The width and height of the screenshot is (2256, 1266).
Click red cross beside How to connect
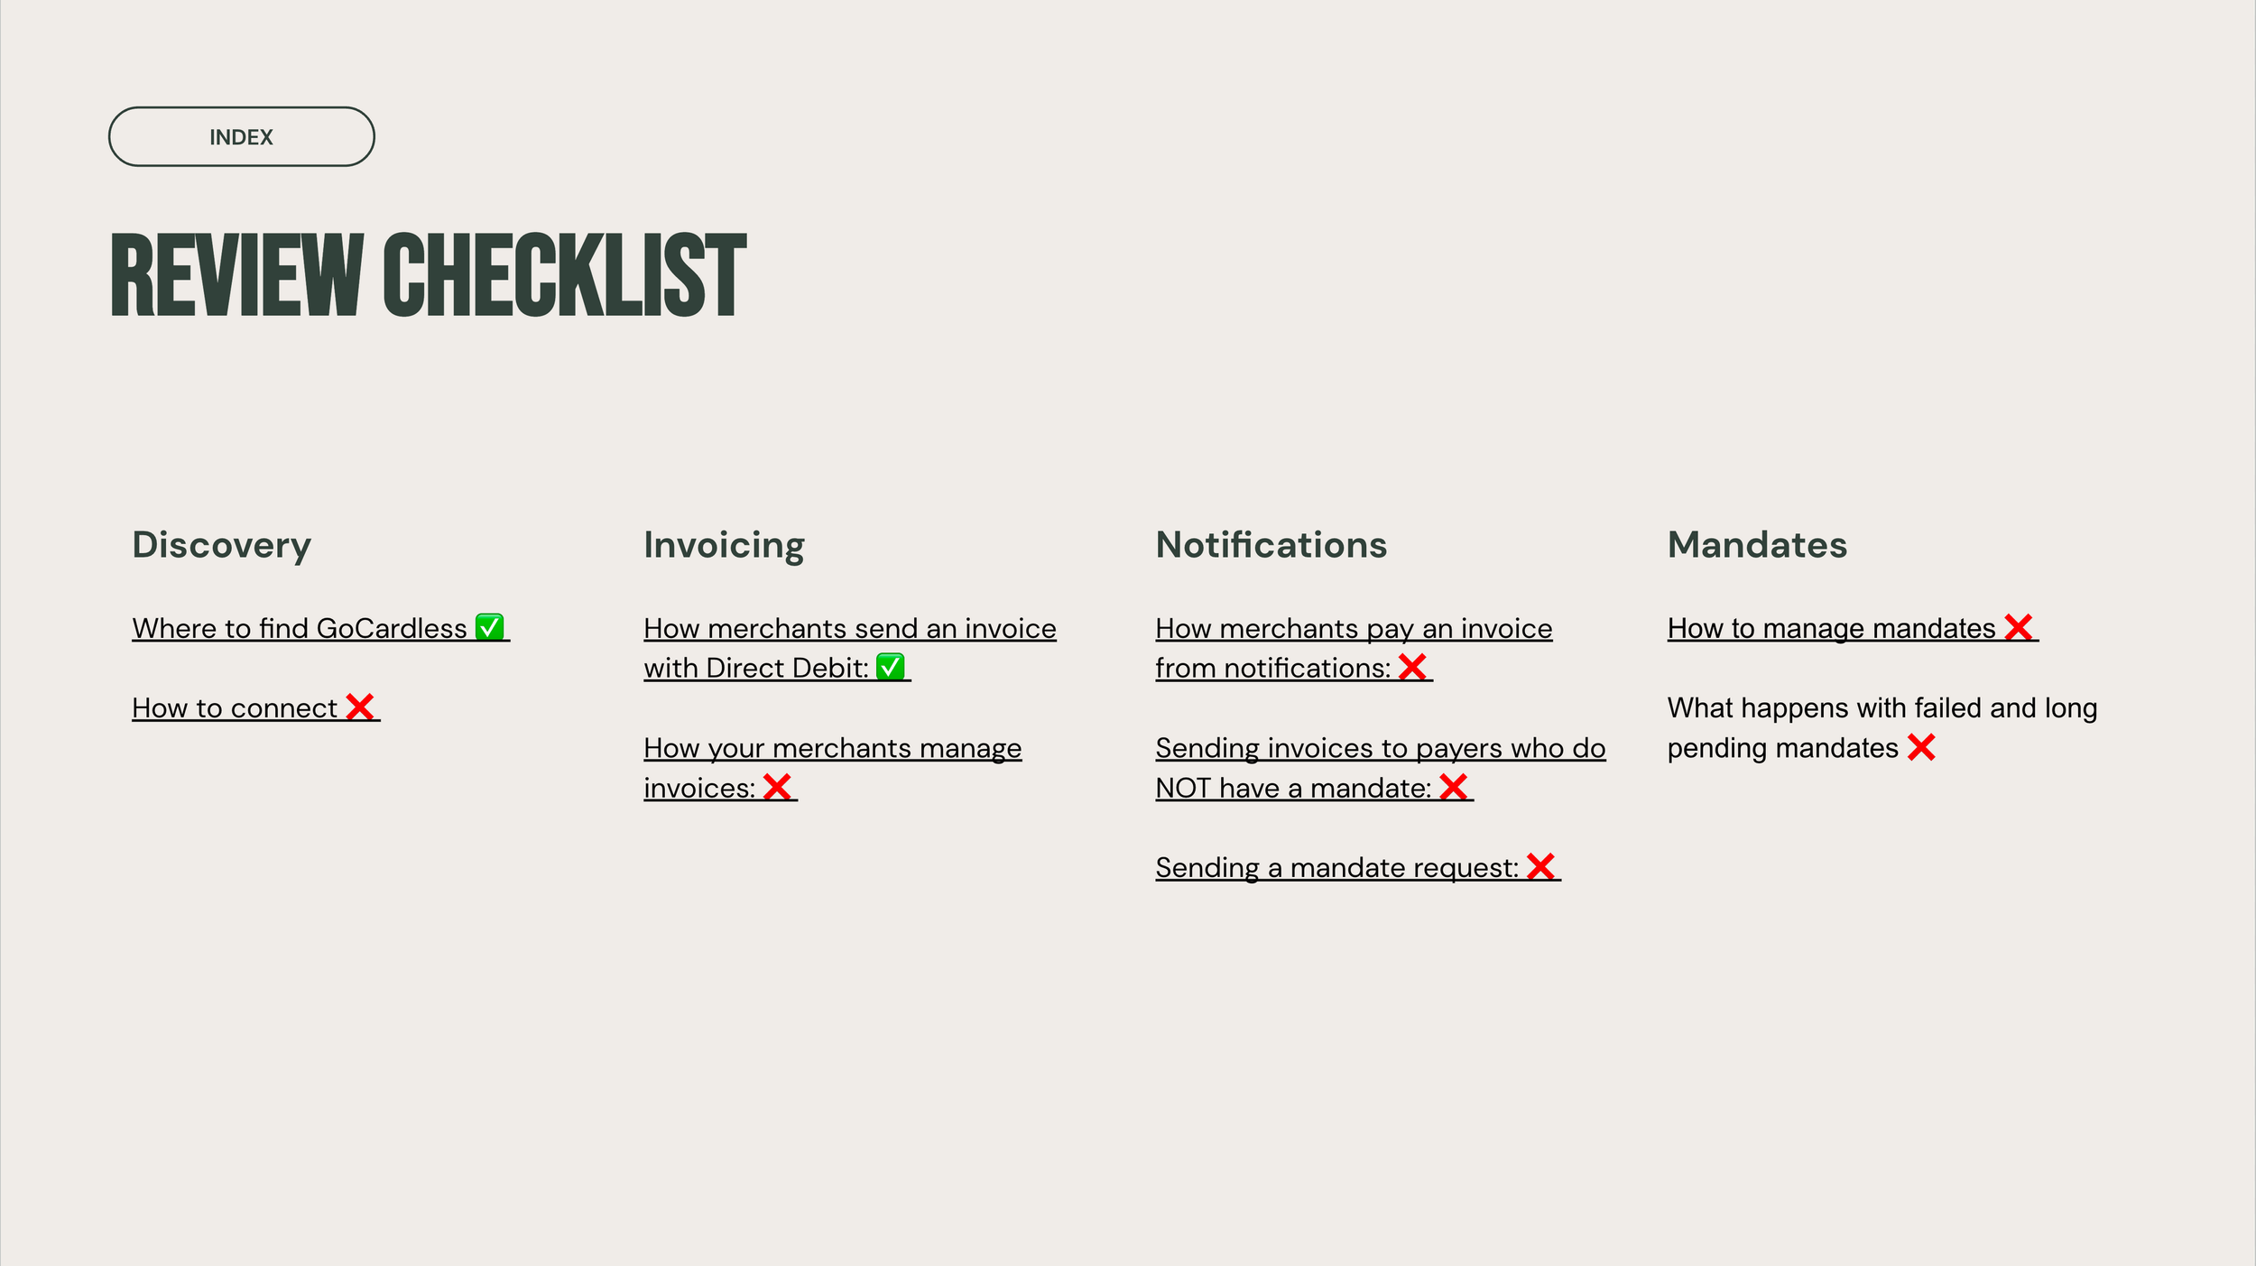359,707
